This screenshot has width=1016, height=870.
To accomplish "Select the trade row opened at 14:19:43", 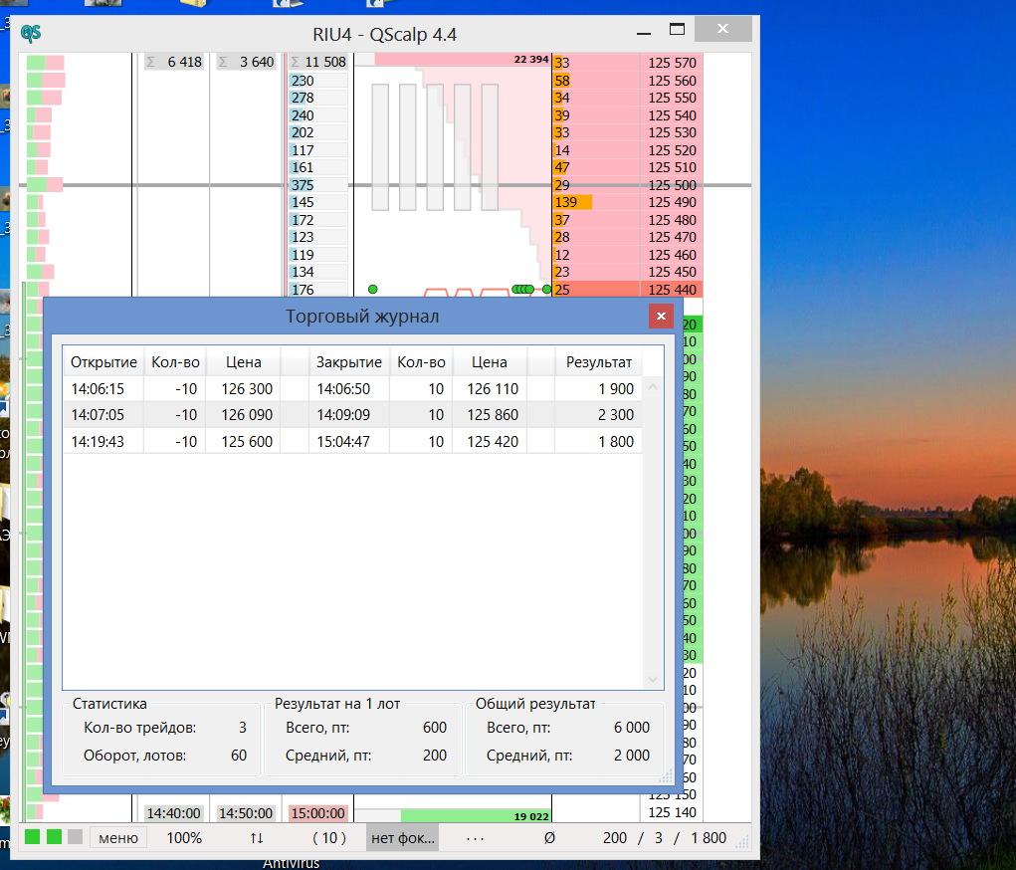I will point(98,442).
